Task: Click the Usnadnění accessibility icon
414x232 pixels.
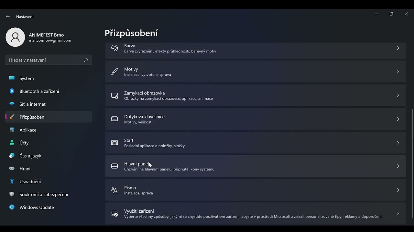Action: point(12,181)
